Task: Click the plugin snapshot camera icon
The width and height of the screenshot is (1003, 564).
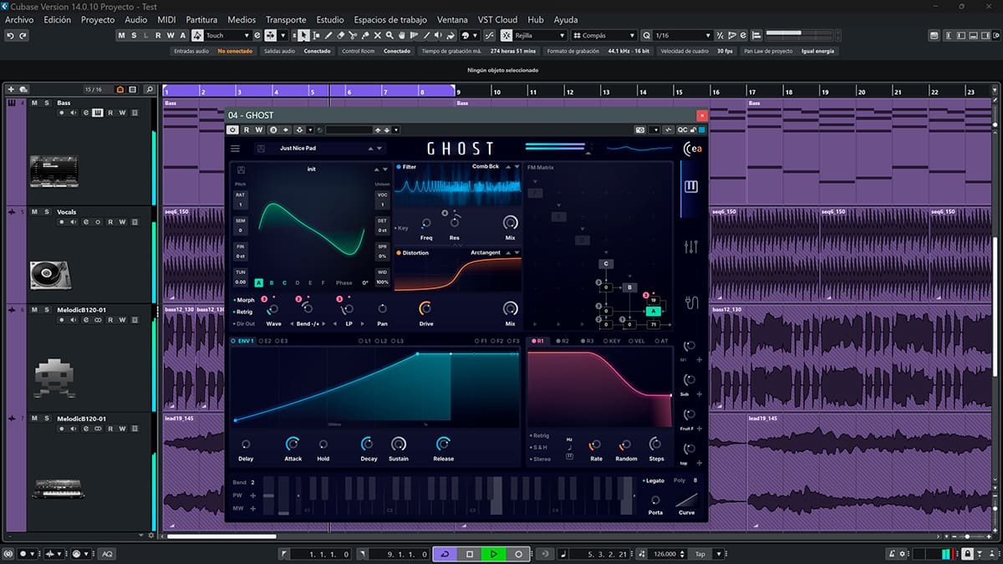Action: [640, 130]
